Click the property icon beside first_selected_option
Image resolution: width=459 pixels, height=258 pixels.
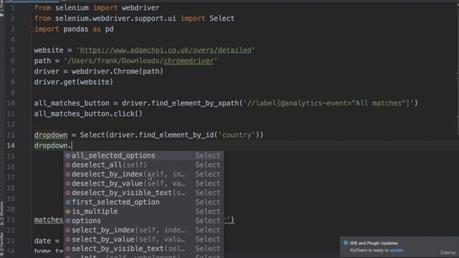click(68, 202)
